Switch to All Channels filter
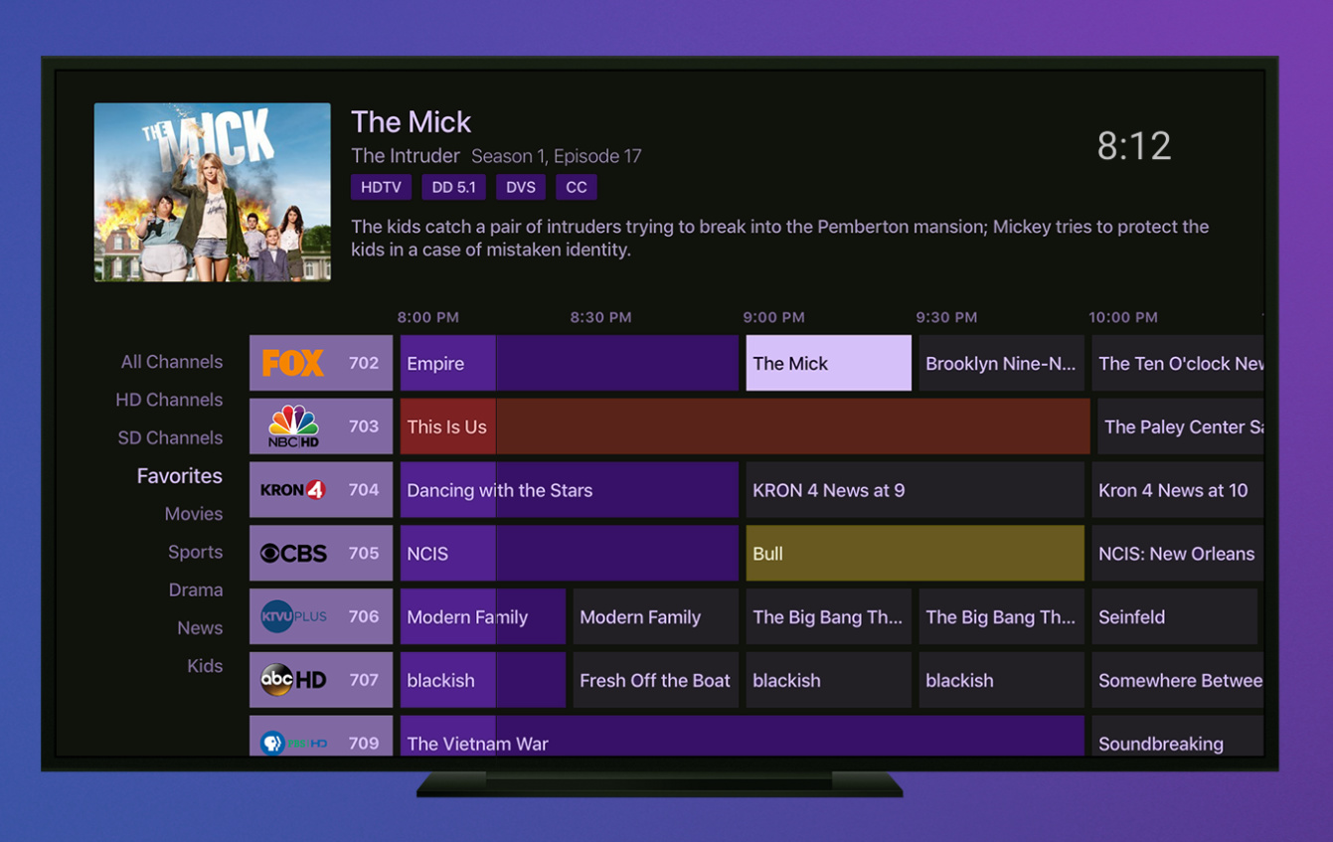Image resolution: width=1333 pixels, height=842 pixels. [x=171, y=362]
